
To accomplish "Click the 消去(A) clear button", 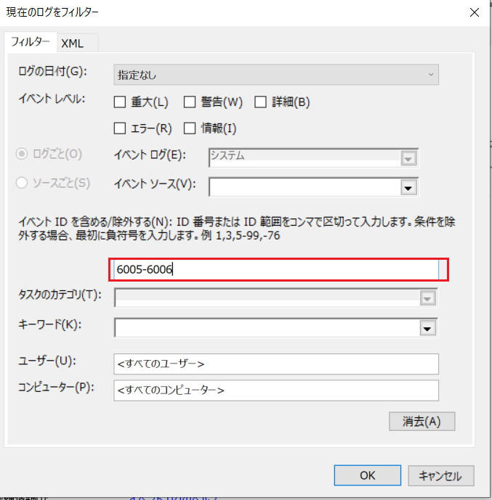I will [422, 422].
